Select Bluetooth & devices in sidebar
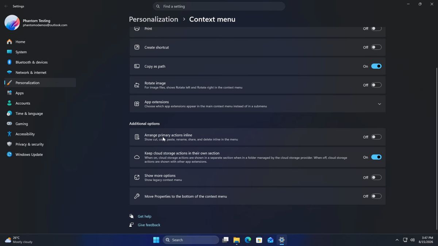The width and height of the screenshot is (438, 246). (40, 62)
